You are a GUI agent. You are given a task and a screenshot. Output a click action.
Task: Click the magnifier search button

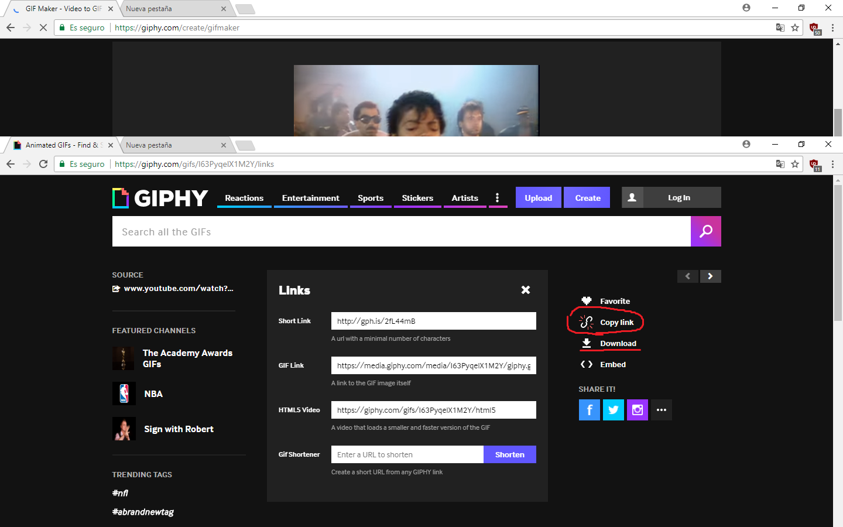[706, 231]
